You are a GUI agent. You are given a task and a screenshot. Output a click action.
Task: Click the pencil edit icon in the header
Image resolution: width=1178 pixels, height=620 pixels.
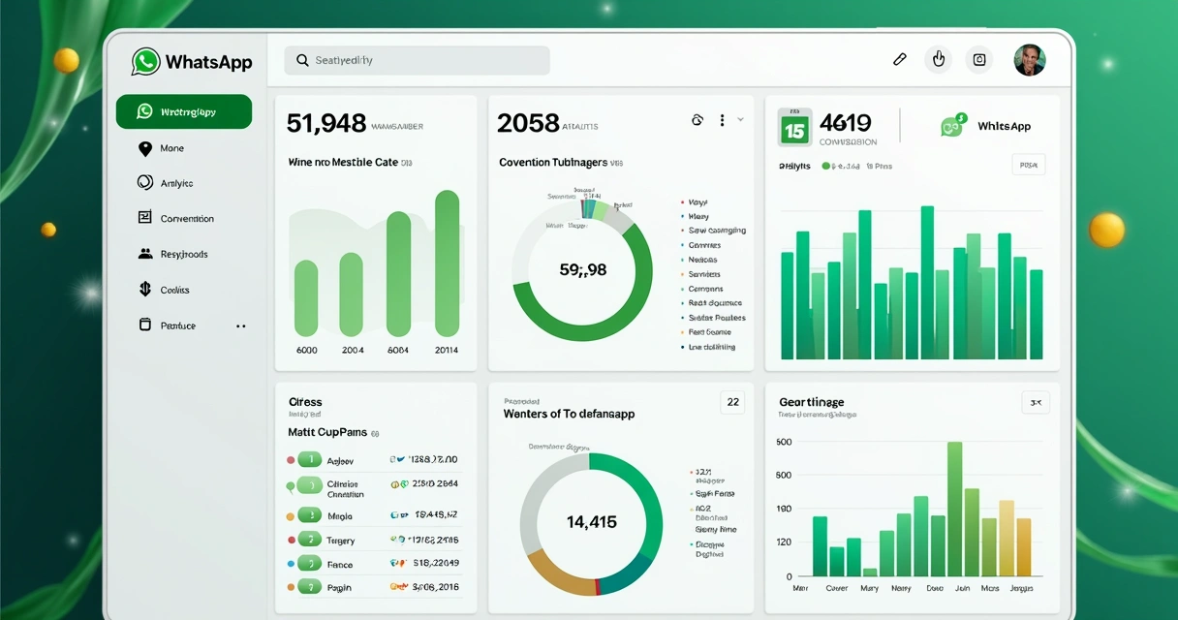coord(899,59)
